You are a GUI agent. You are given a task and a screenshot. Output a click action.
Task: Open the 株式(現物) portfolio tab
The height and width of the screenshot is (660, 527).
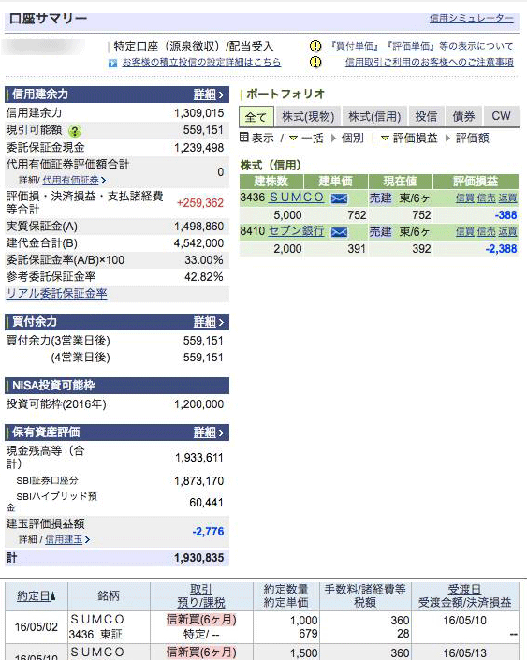pos(308,117)
